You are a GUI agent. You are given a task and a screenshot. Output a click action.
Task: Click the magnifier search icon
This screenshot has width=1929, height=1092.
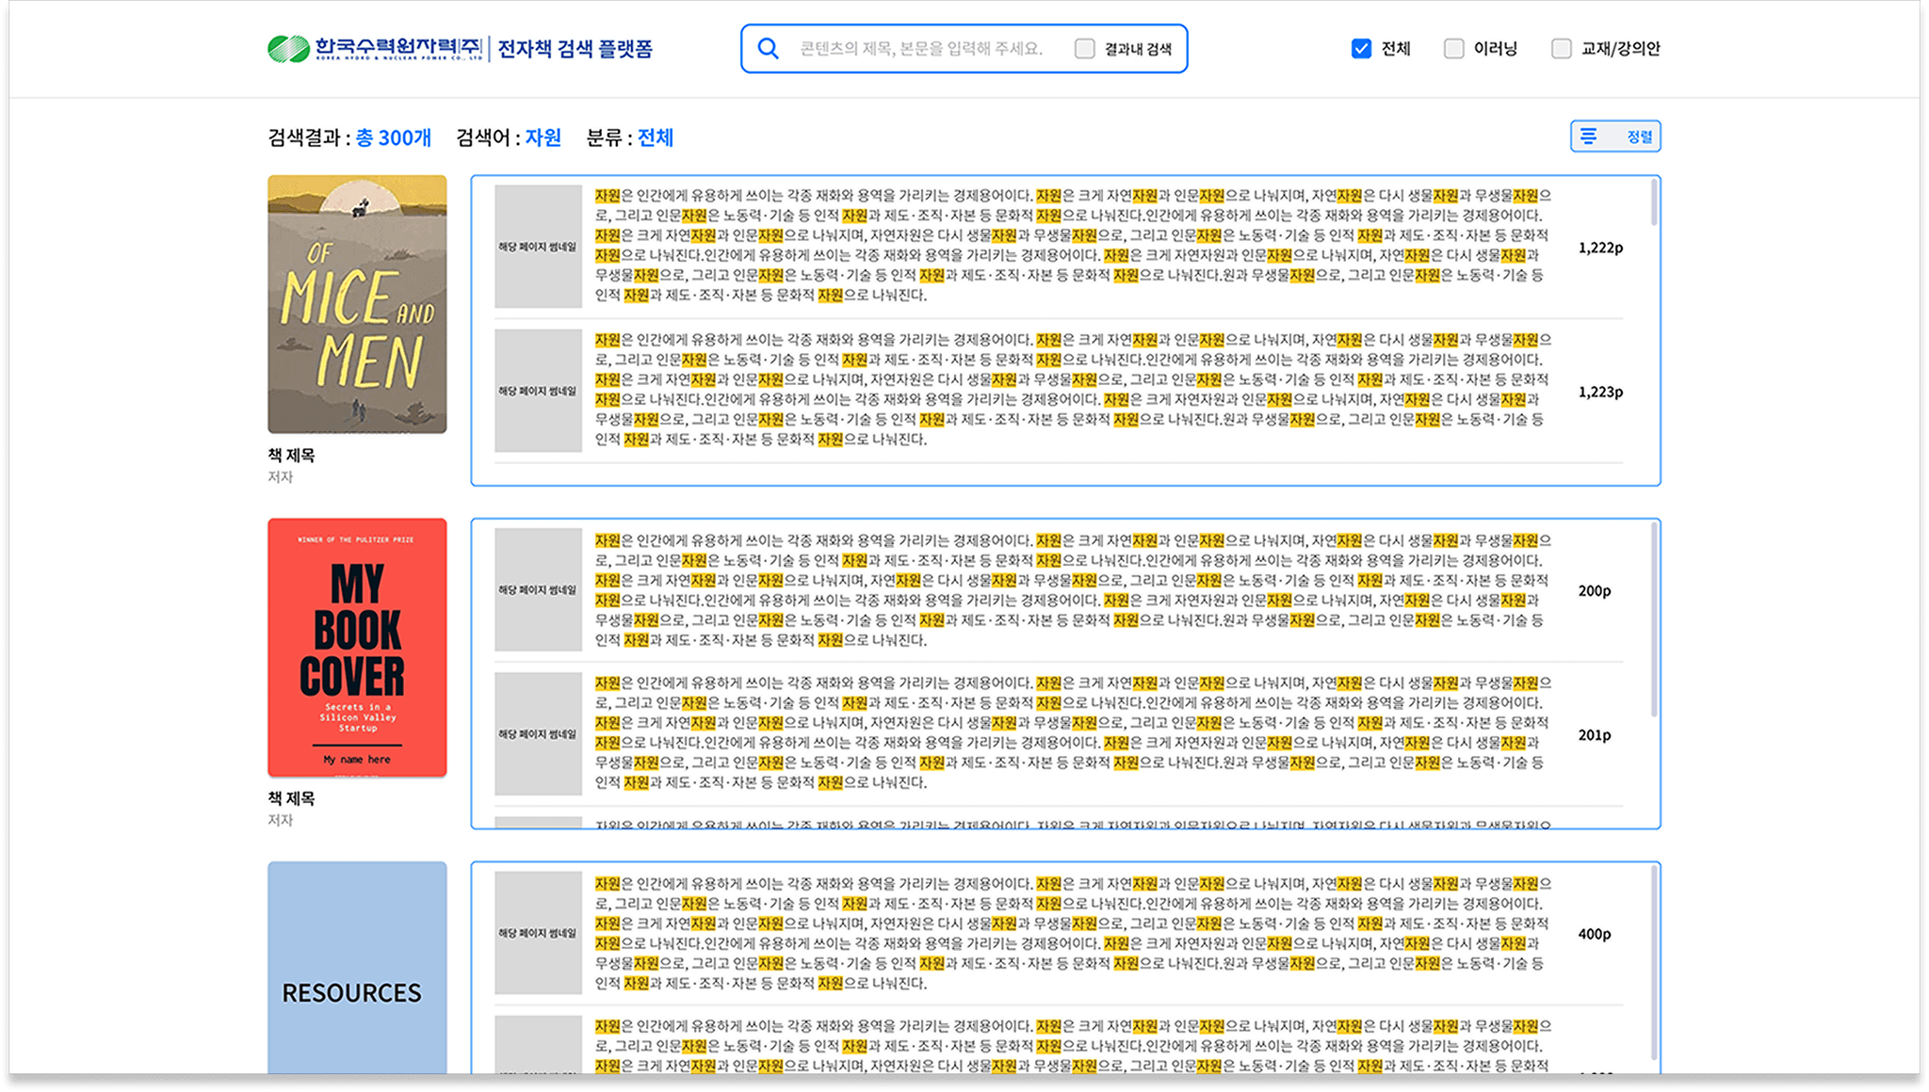pos(769,48)
